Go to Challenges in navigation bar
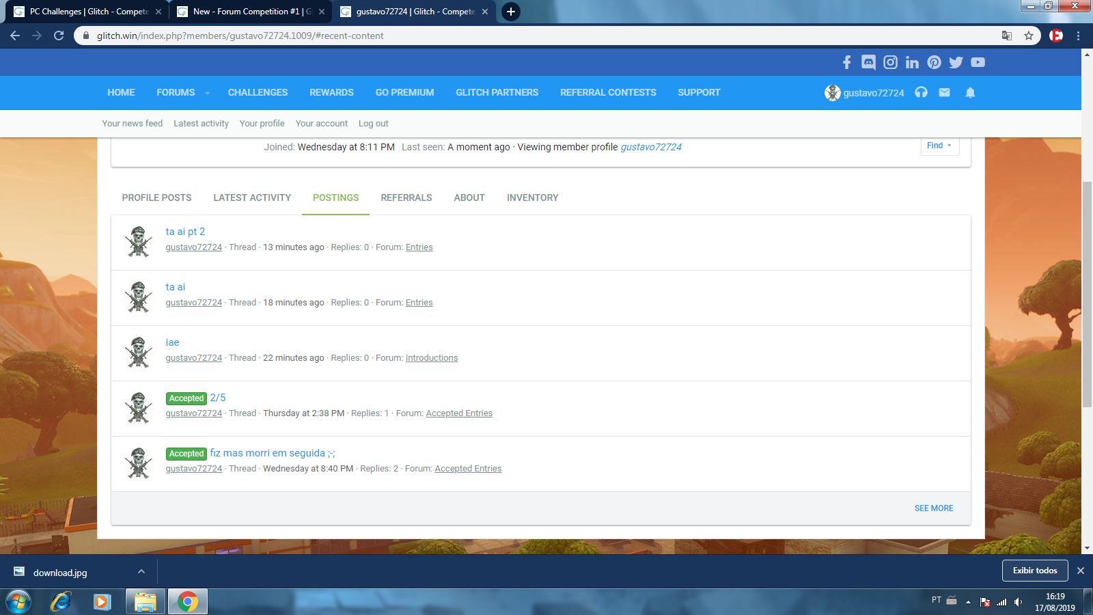The height and width of the screenshot is (615, 1093). pyautogui.click(x=258, y=92)
